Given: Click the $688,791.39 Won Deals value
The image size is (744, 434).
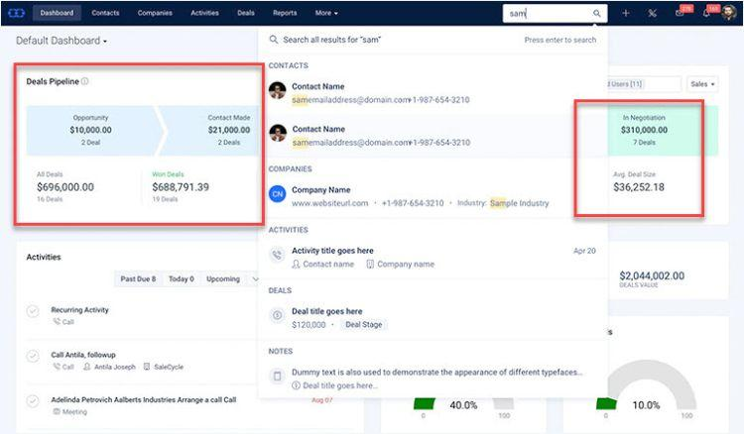Looking at the screenshot, I should [x=181, y=187].
